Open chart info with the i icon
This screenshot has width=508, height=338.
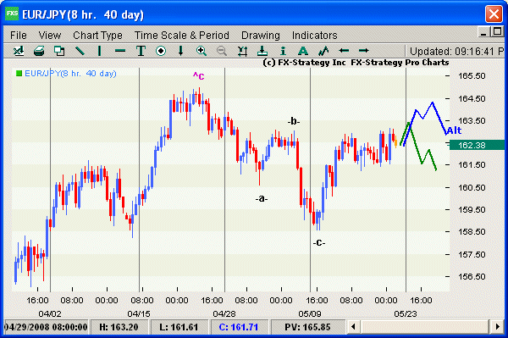[x=283, y=51]
